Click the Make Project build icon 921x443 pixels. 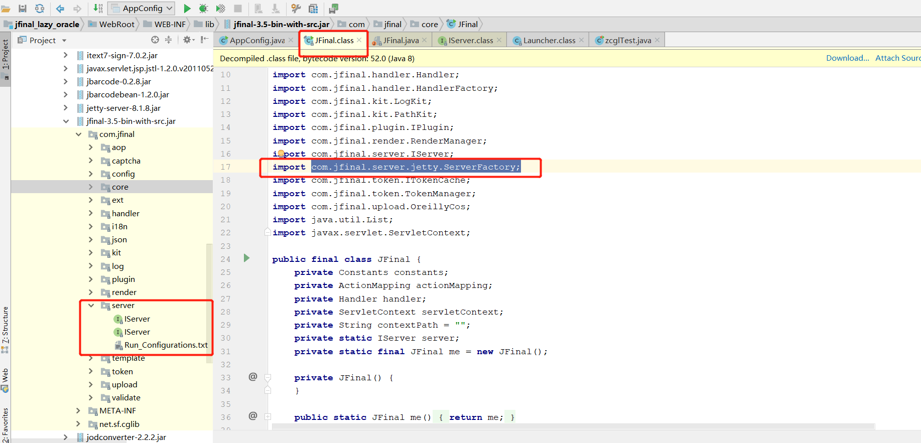click(x=98, y=9)
